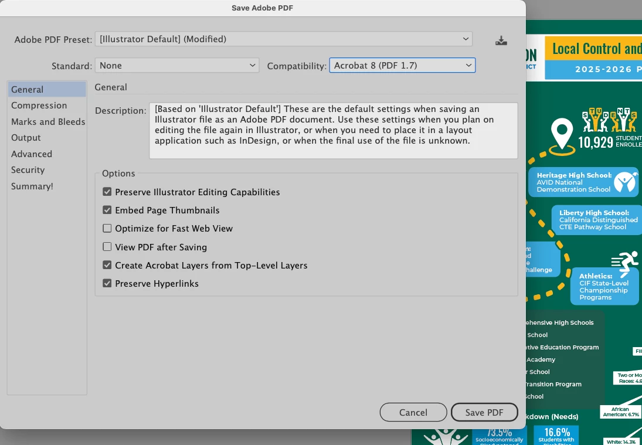642x445 pixels.
Task: Click inside the Description text box
Action: tap(333, 131)
